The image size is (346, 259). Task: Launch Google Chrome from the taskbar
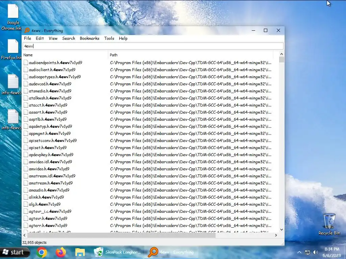pos(42,252)
